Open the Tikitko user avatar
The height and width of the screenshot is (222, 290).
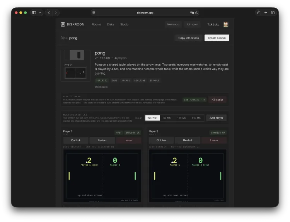tap(226, 24)
